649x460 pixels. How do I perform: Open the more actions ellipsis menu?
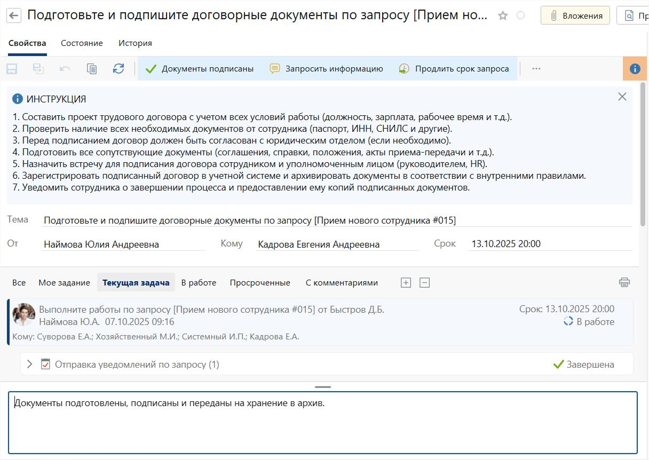point(536,69)
